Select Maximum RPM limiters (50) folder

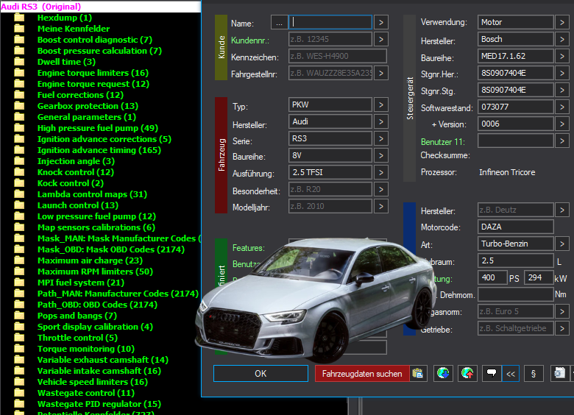pos(95,272)
